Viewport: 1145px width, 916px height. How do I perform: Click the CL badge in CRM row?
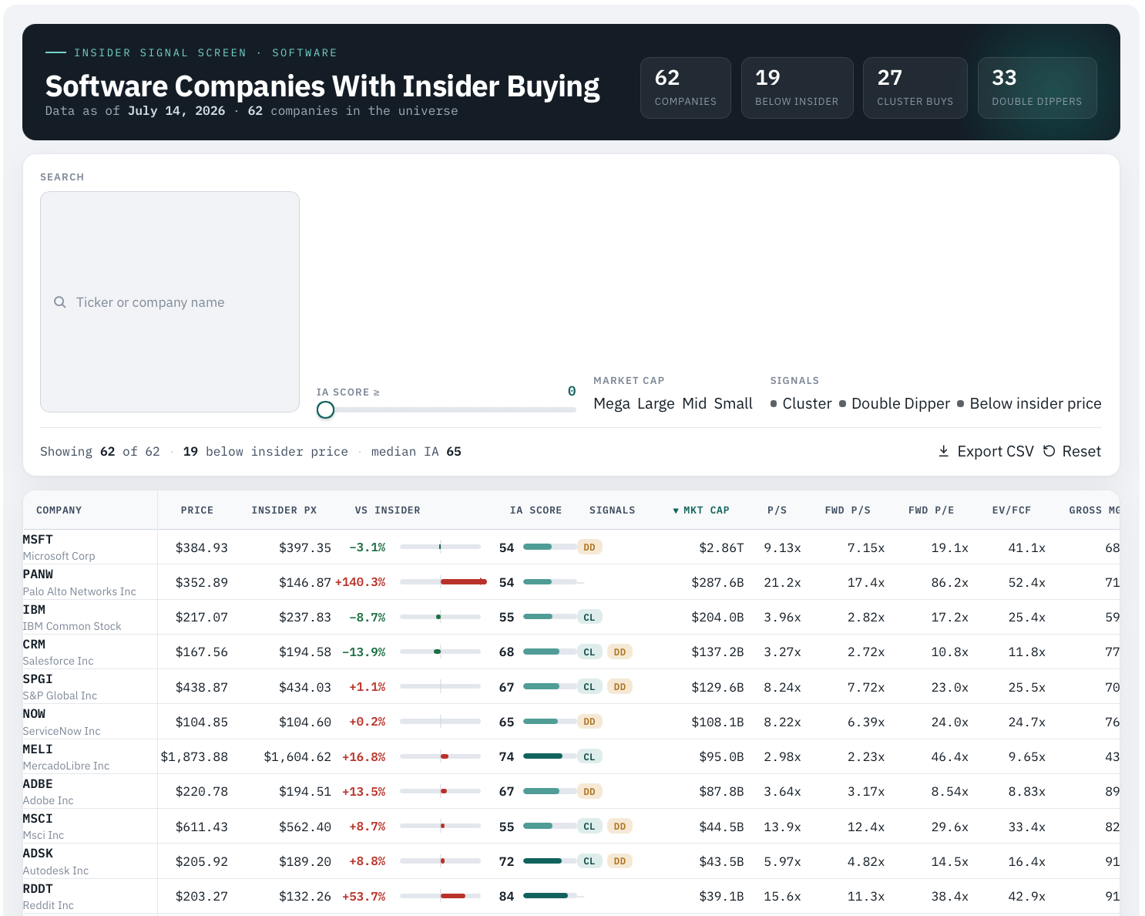[x=589, y=652]
